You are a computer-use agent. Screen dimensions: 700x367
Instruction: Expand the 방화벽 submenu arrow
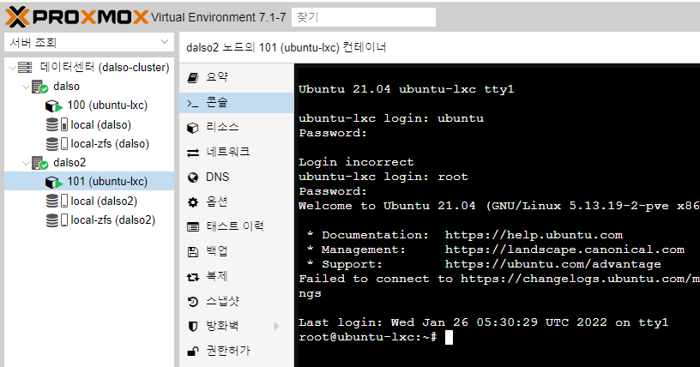(x=276, y=327)
